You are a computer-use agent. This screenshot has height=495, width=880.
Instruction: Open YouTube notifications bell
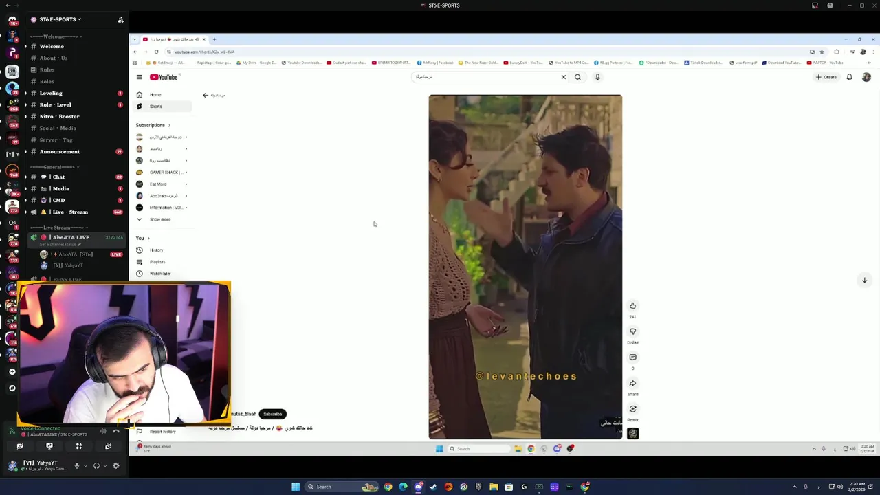(850, 77)
